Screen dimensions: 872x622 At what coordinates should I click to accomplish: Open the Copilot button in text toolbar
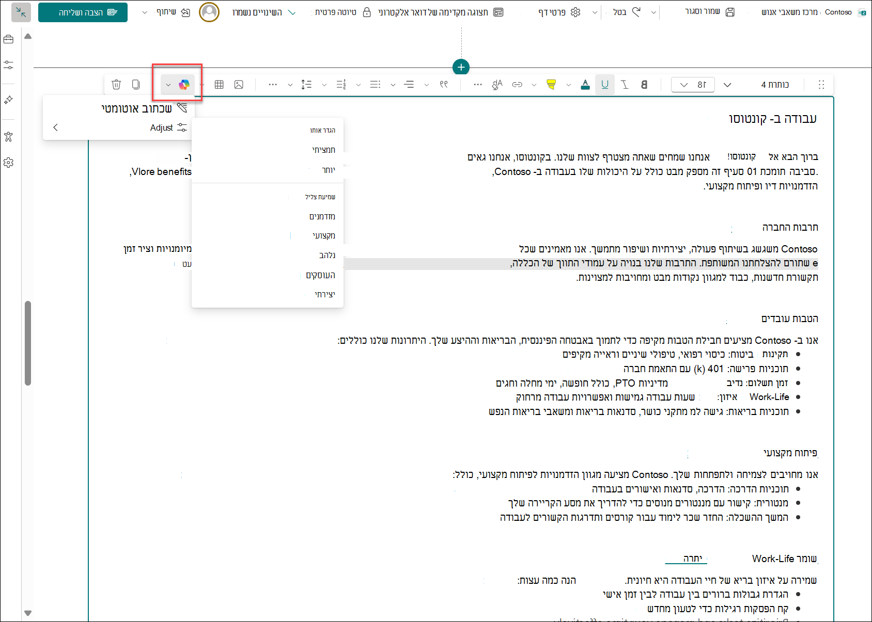184,85
